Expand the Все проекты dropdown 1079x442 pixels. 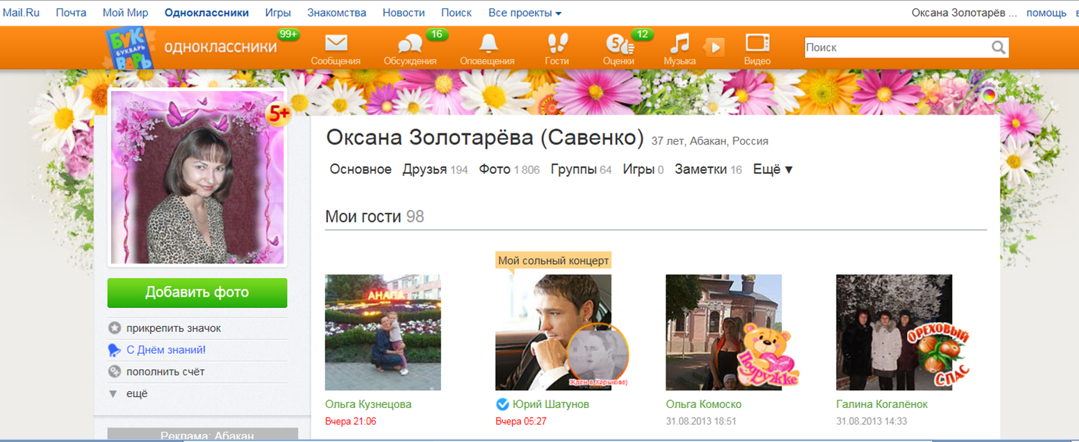pos(525,13)
